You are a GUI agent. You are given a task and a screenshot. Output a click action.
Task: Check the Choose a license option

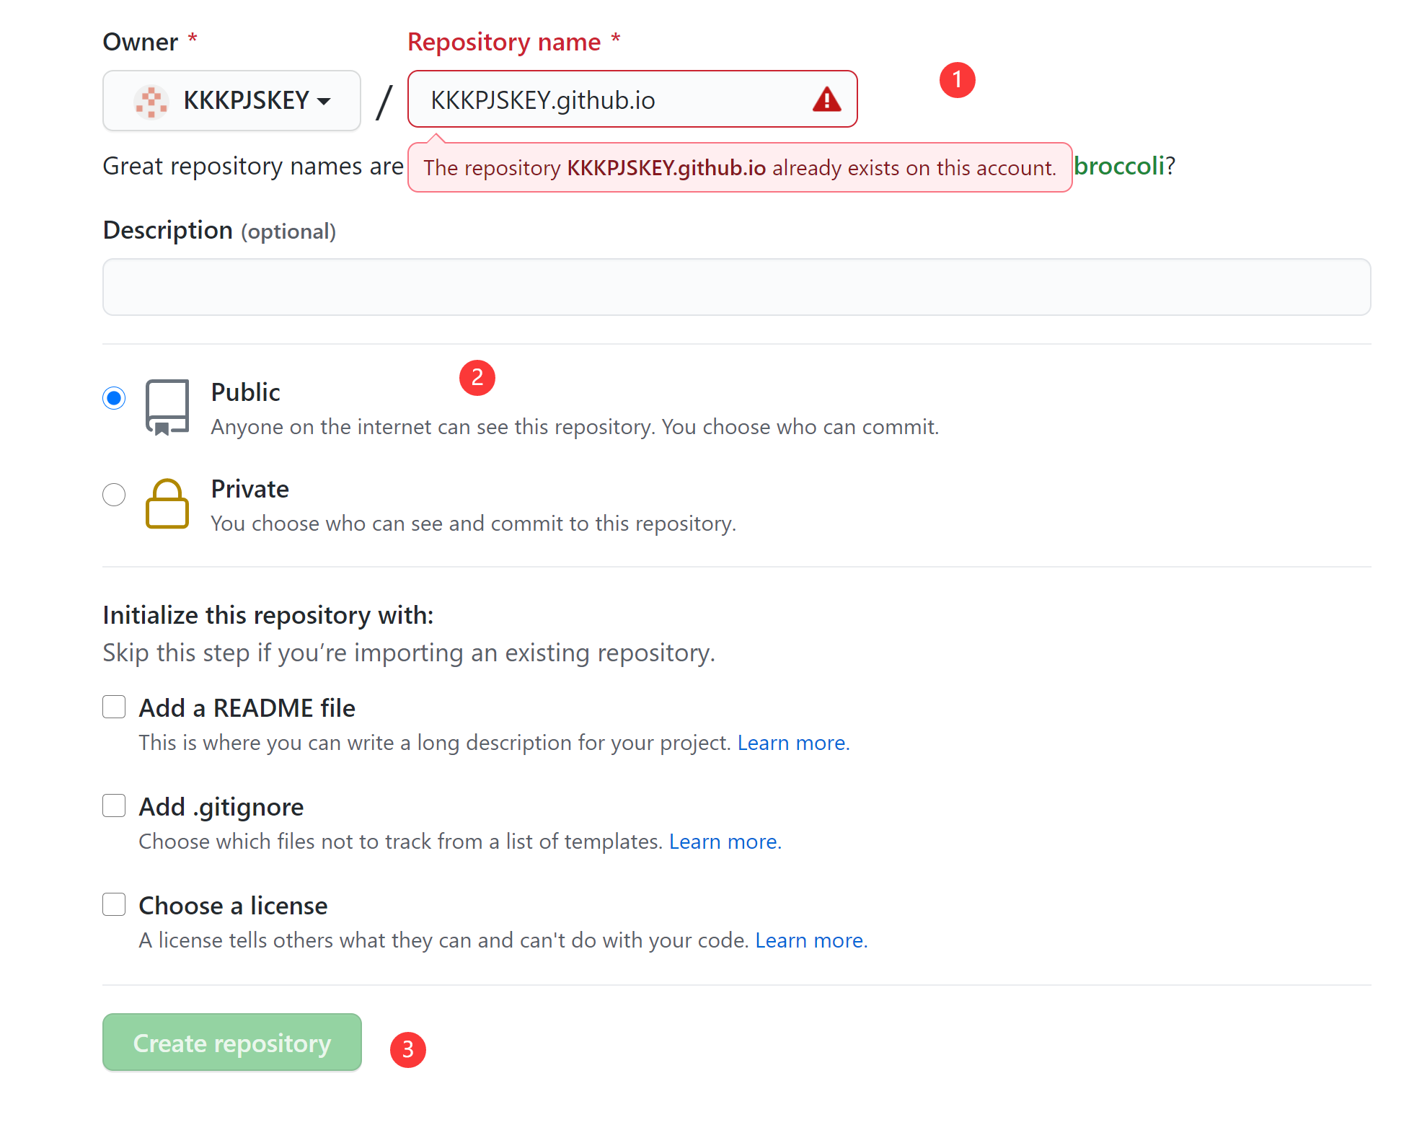point(114,904)
